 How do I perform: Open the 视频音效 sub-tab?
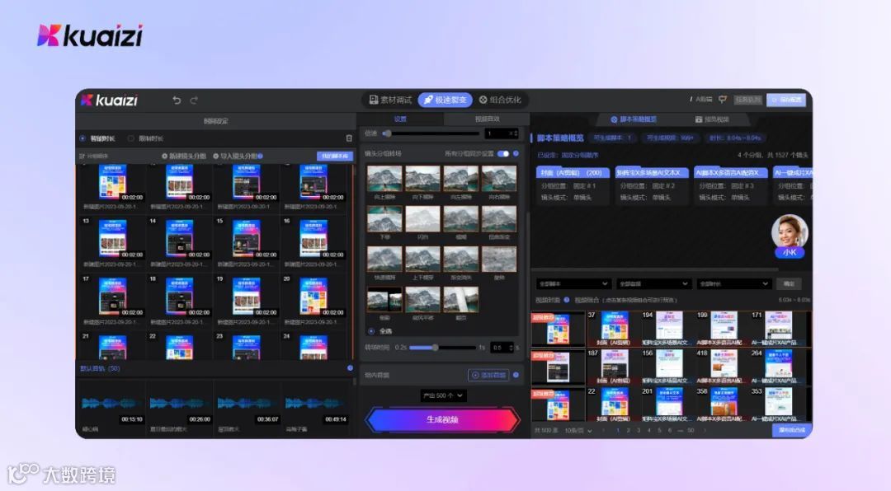[x=487, y=119]
